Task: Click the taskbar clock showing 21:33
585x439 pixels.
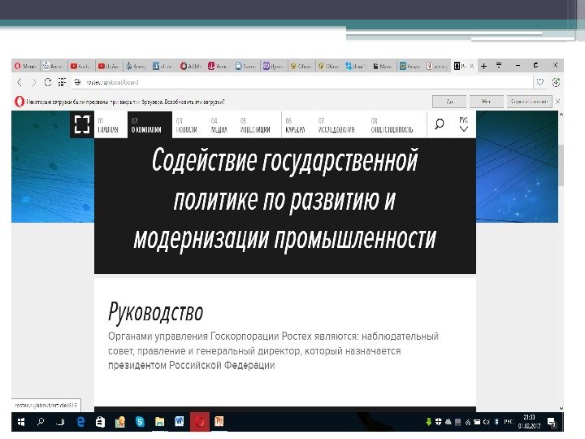Action: [x=529, y=422]
